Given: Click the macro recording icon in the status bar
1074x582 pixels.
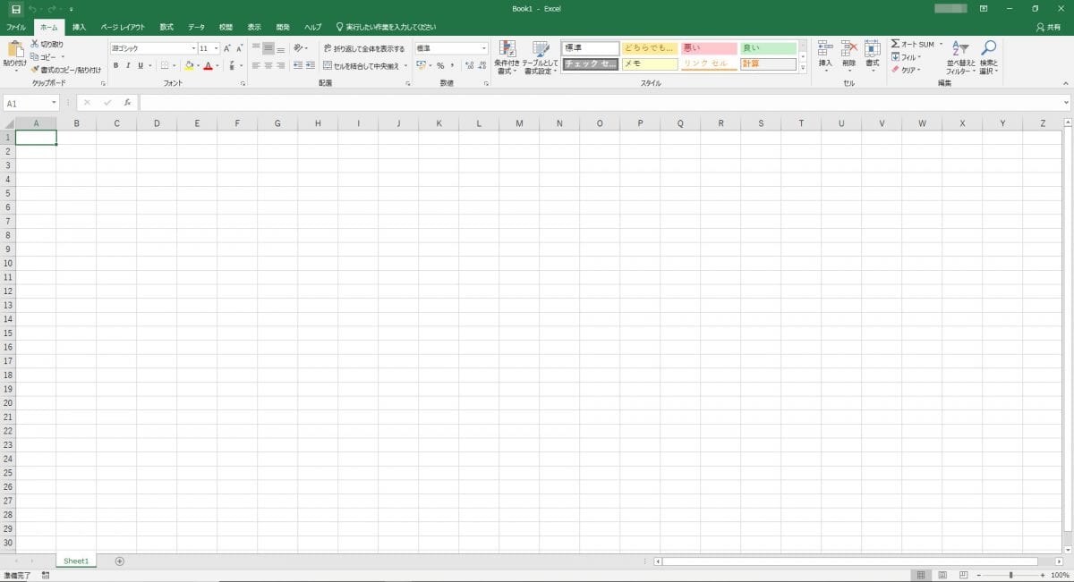Looking at the screenshot, I should (x=45, y=575).
